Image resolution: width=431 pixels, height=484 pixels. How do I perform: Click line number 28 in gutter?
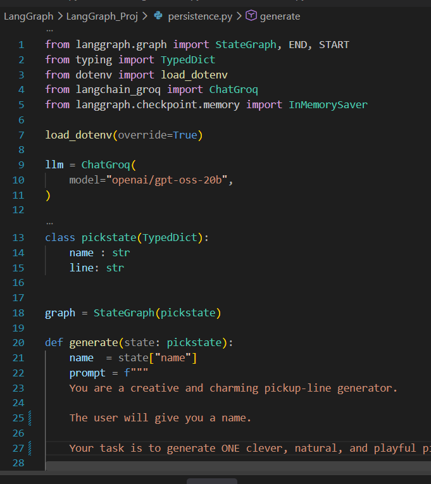point(18,463)
